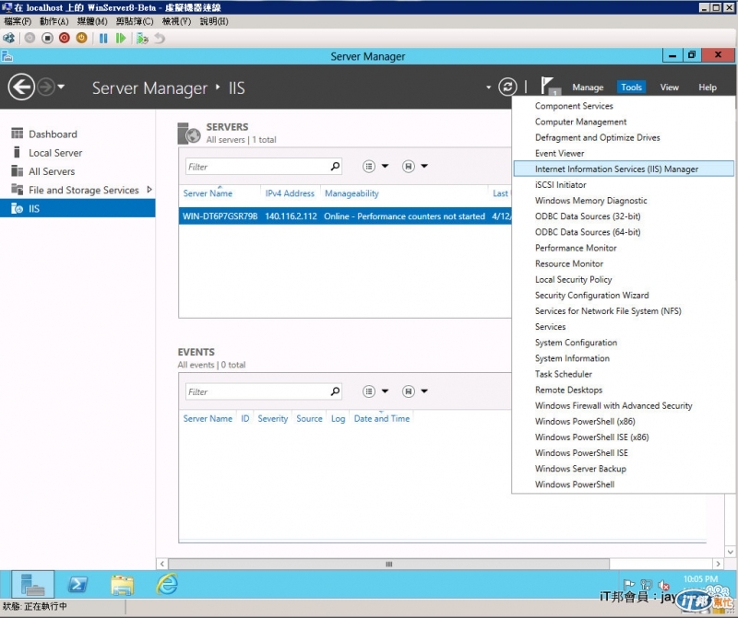The width and height of the screenshot is (738, 618).
Task: Sort events by Date and Time
Action: pyautogui.click(x=382, y=418)
